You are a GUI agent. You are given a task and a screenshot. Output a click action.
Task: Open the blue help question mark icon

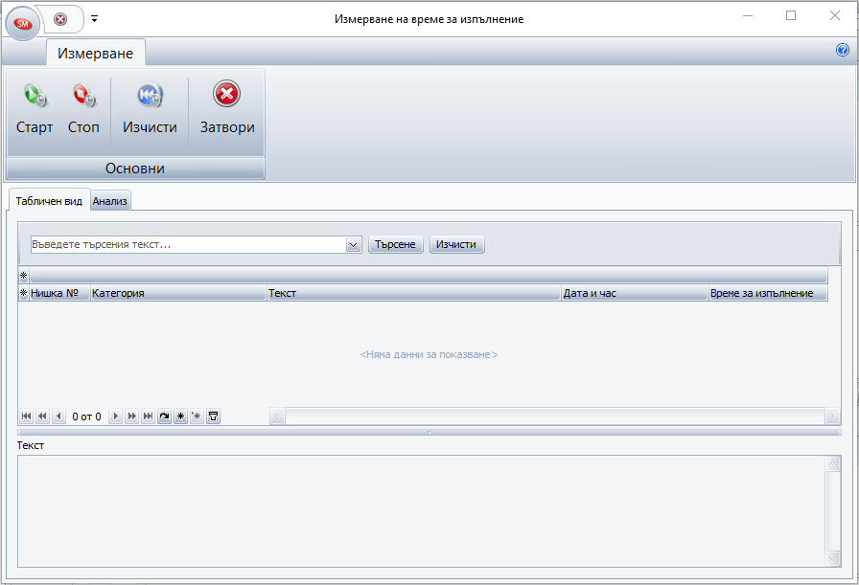[x=843, y=50]
